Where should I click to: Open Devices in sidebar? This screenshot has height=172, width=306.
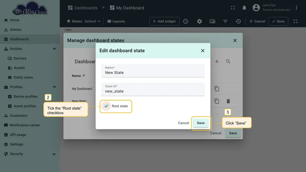30,58
